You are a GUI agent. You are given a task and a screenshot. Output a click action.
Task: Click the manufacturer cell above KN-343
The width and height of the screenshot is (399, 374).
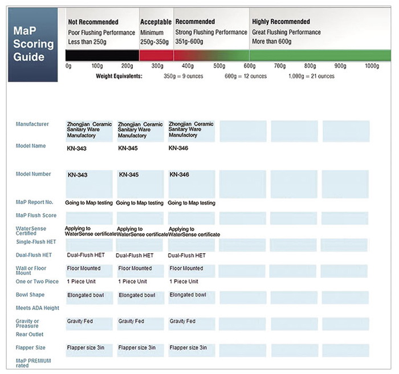click(89, 131)
